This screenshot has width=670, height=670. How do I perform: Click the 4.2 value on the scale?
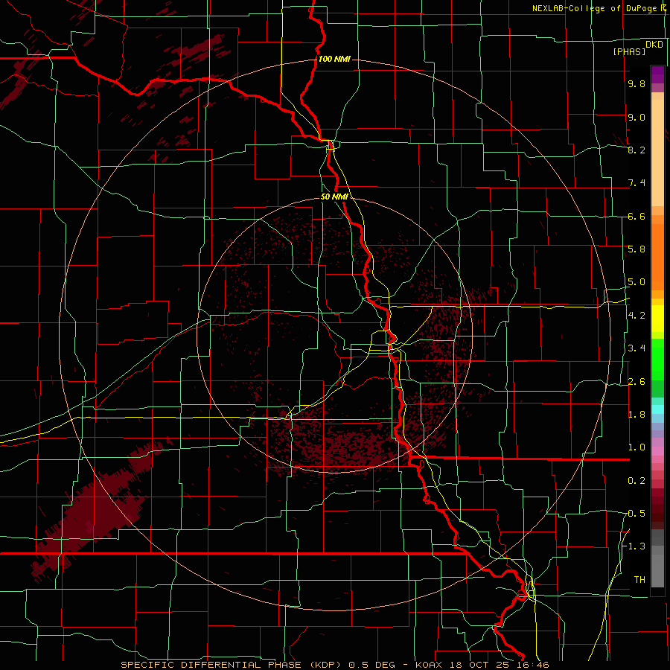tap(636, 315)
